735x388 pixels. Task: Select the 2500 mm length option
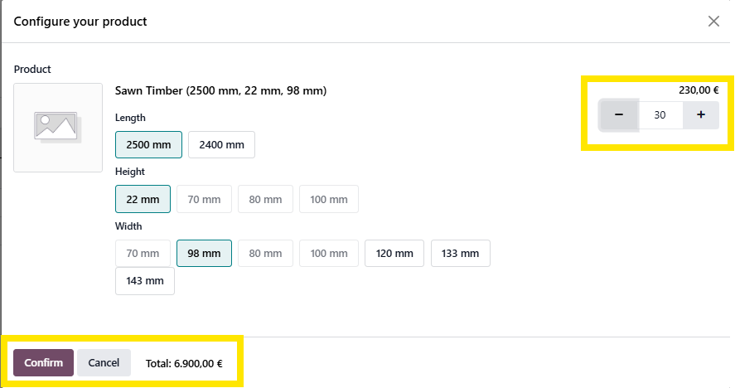[148, 145]
